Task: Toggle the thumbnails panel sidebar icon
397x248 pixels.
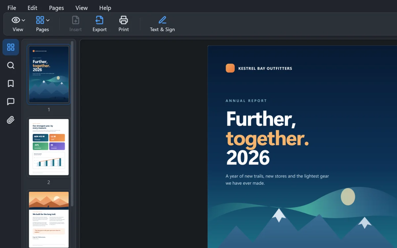Action: pyautogui.click(x=11, y=47)
